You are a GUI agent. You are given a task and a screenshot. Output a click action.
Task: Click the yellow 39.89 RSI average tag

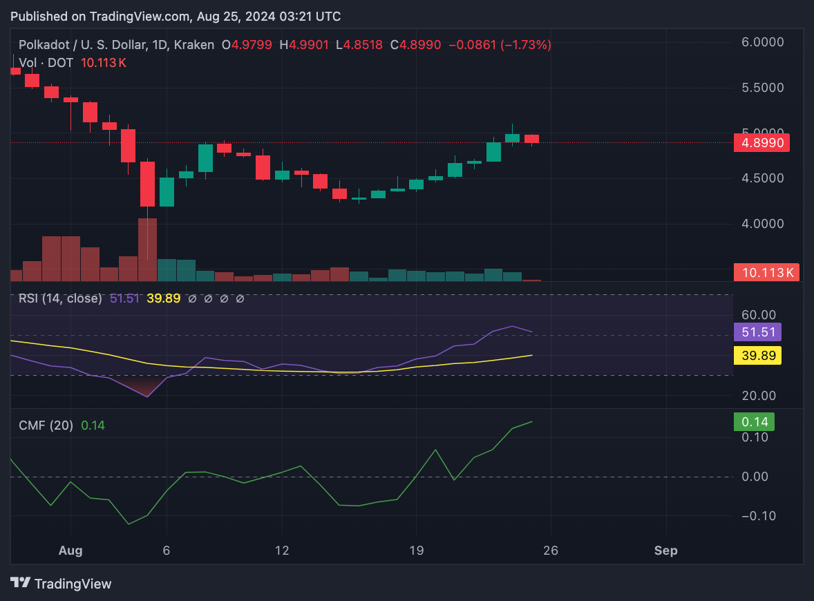758,356
